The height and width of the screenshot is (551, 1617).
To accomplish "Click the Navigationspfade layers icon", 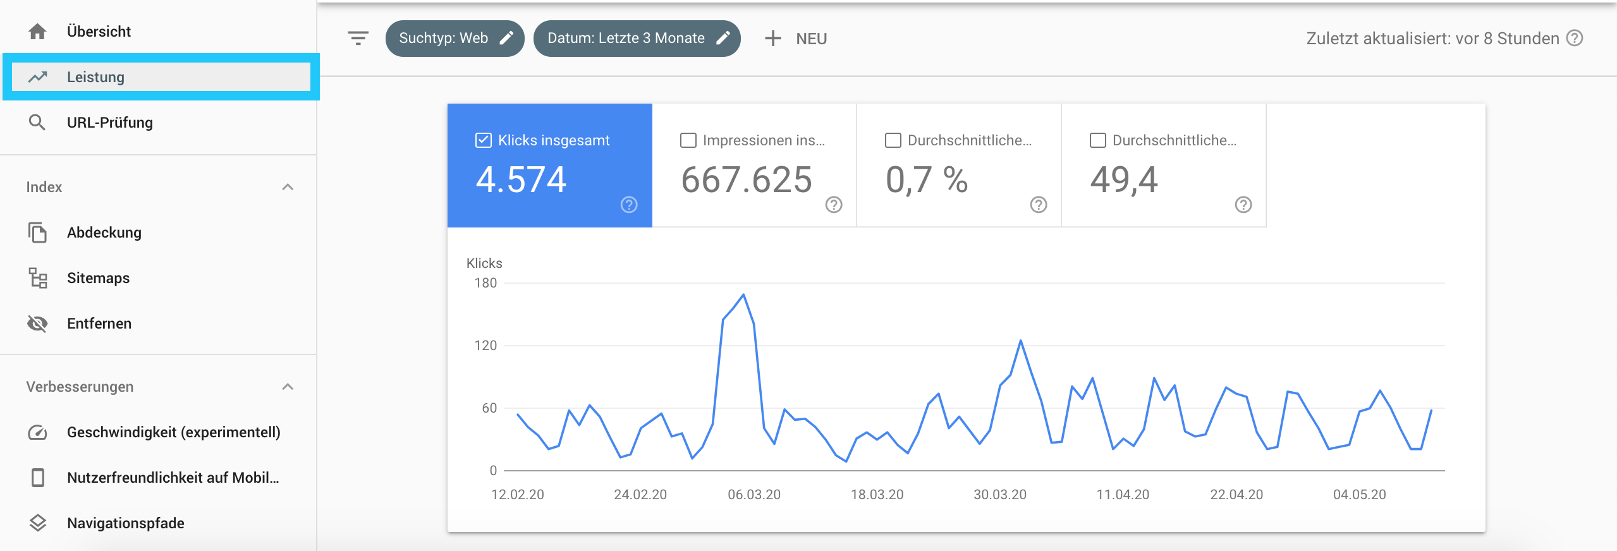I will click(37, 523).
